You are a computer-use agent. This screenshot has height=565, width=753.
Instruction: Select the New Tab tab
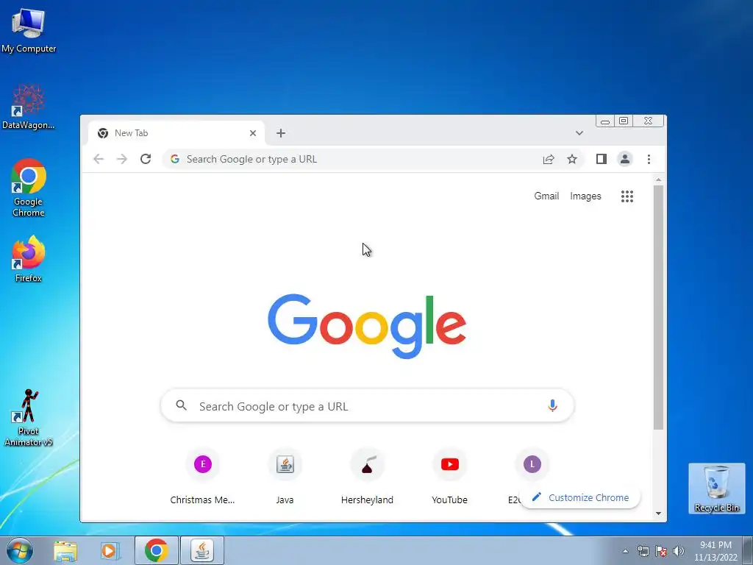coord(176,133)
